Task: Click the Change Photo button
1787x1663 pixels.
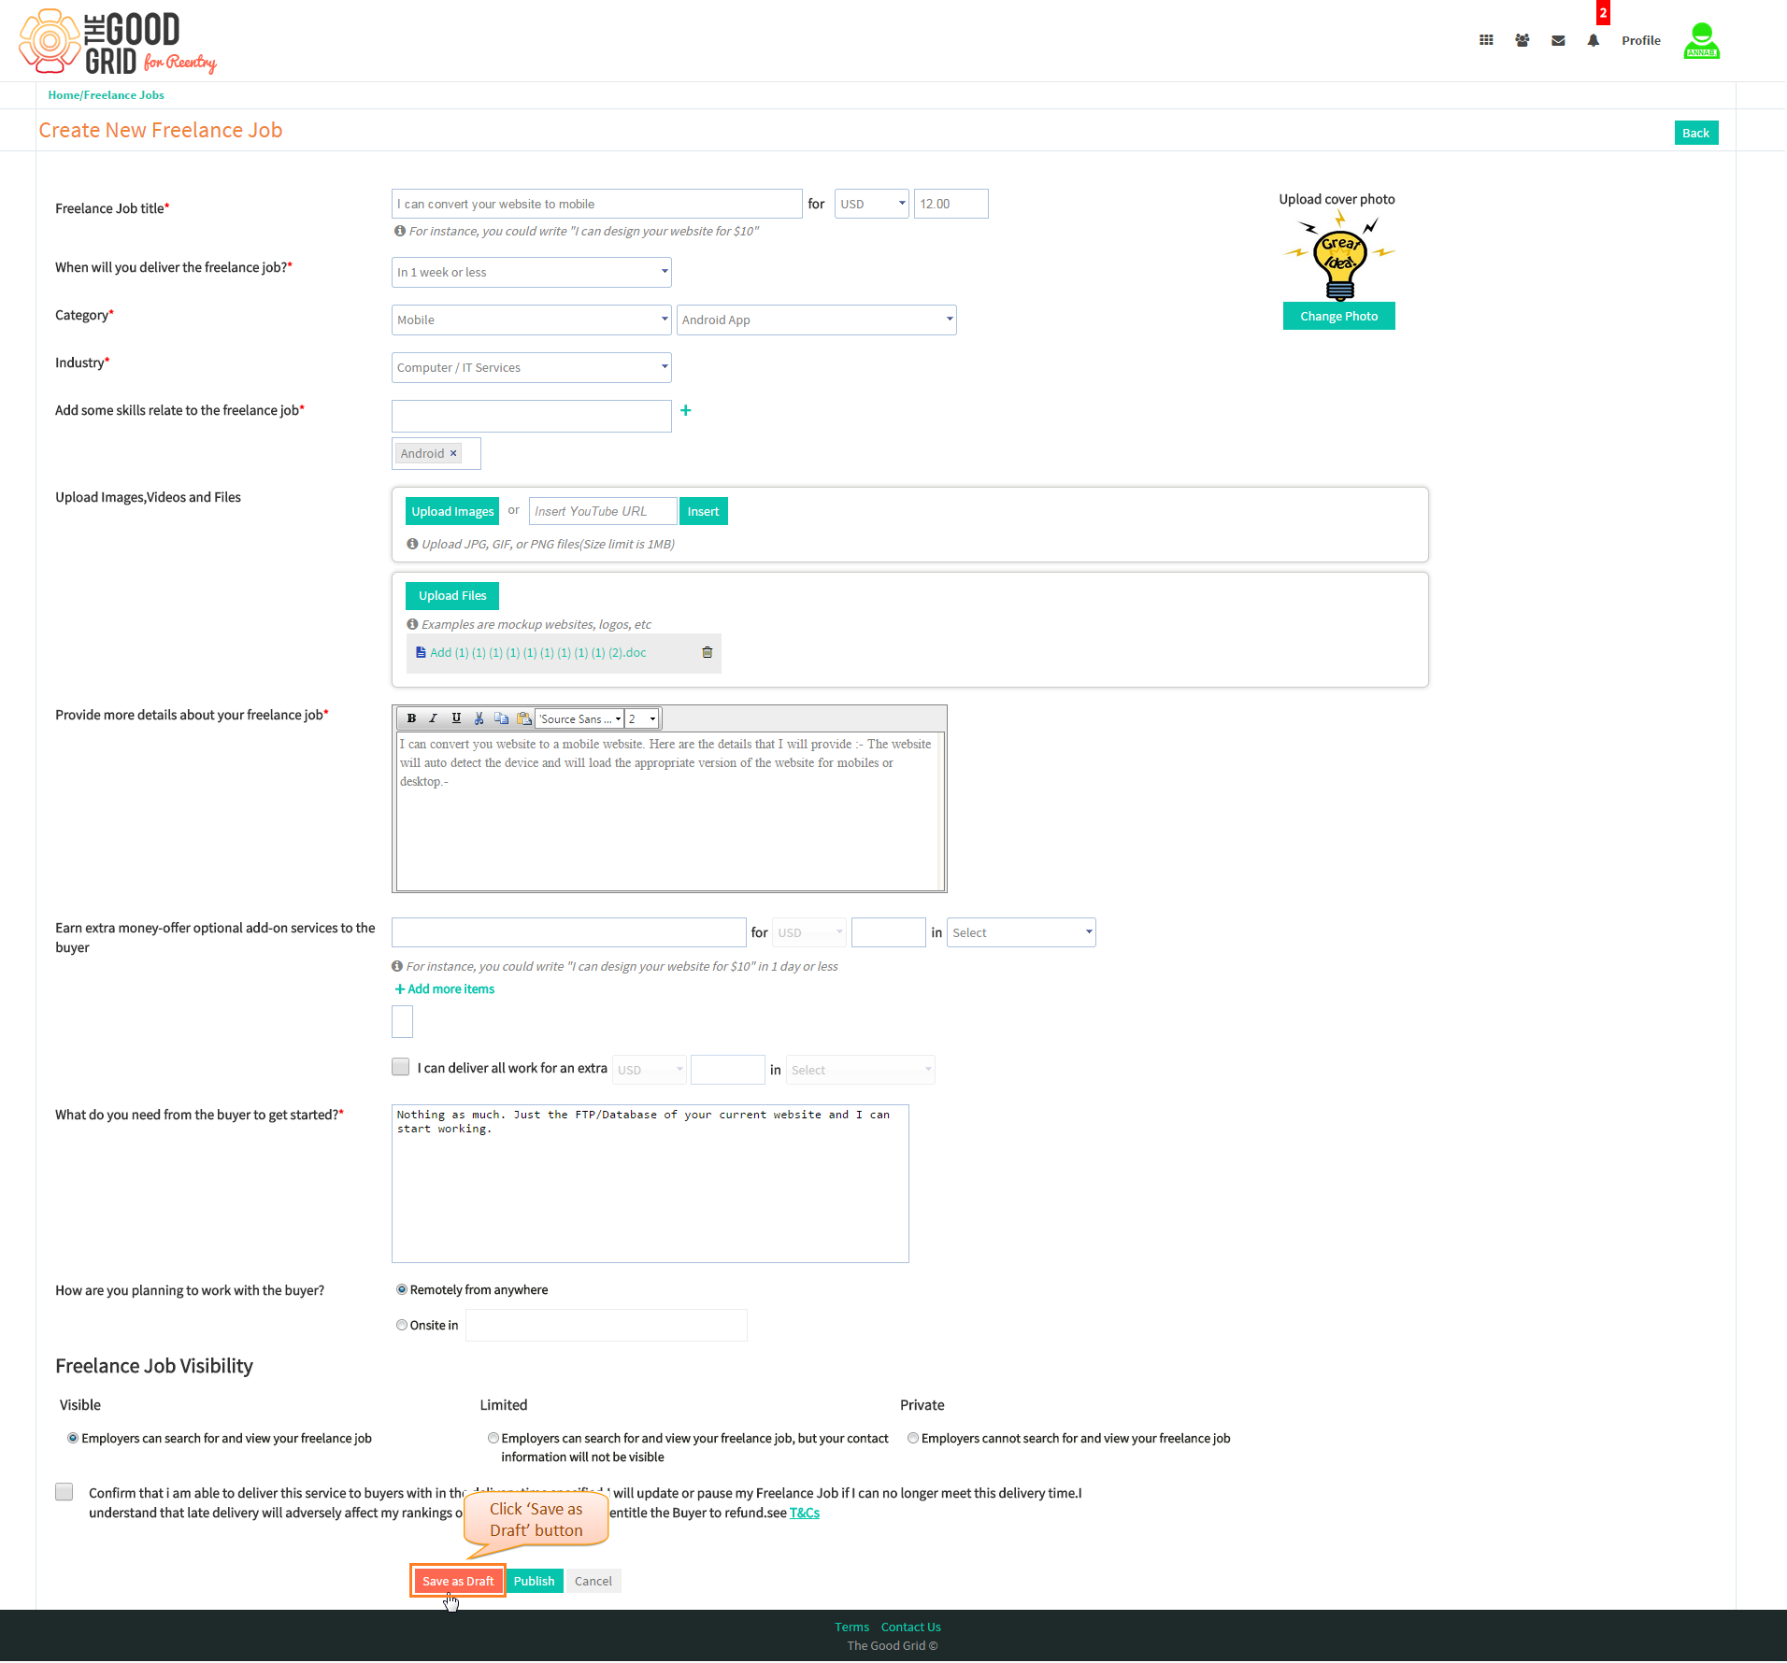Action: tap(1339, 316)
